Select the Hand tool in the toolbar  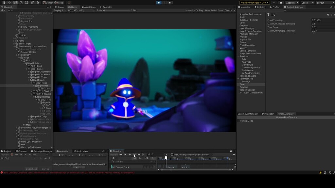(x=4, y=3)
